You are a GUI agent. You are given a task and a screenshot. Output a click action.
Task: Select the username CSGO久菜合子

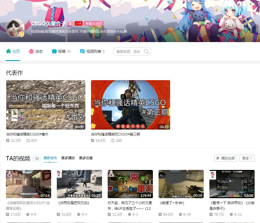pyautogui.click(x=48, y=23)
